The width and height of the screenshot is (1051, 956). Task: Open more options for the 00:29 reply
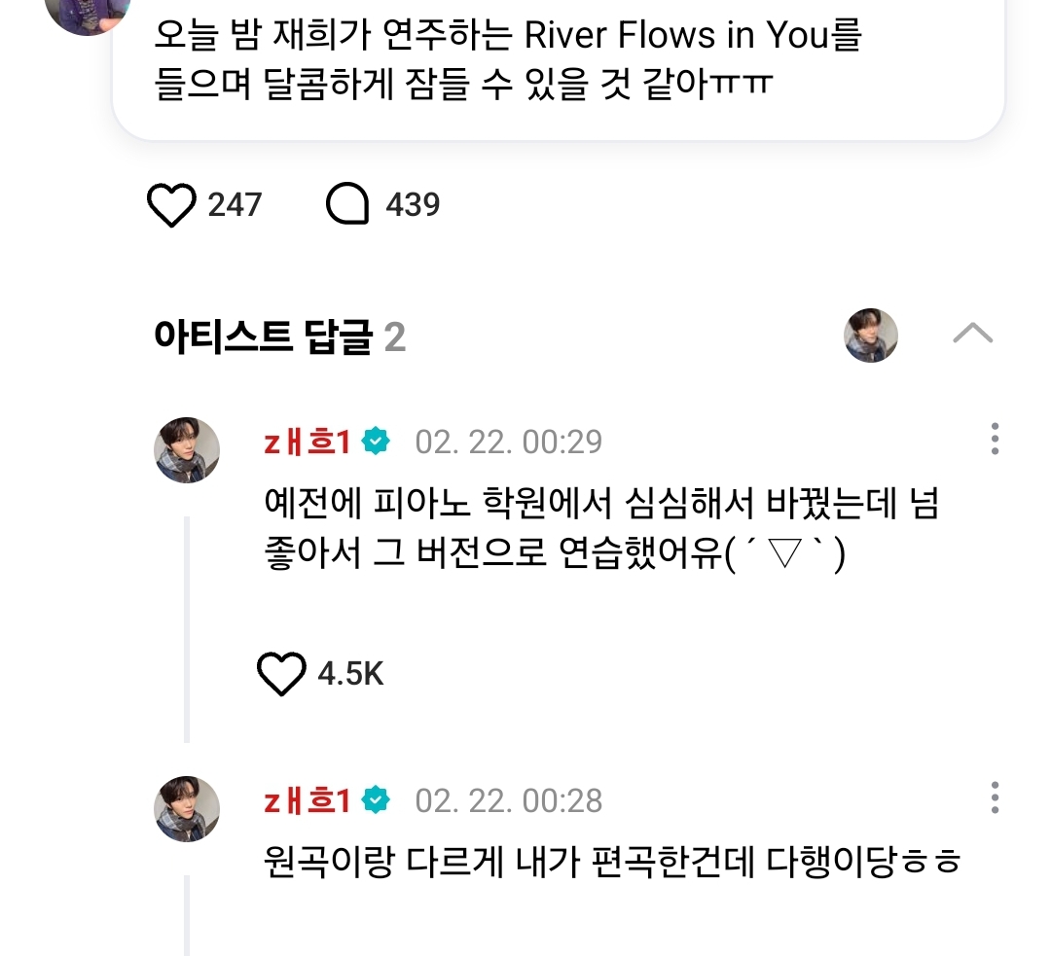[994, 440]
